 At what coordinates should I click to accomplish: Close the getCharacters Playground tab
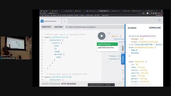pyautogui.click(x=59, y=21)
